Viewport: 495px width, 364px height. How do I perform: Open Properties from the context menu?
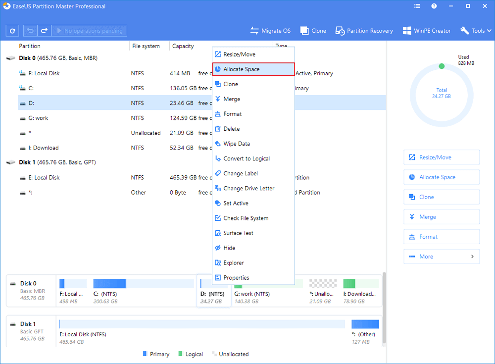click(x=253, y=277)
